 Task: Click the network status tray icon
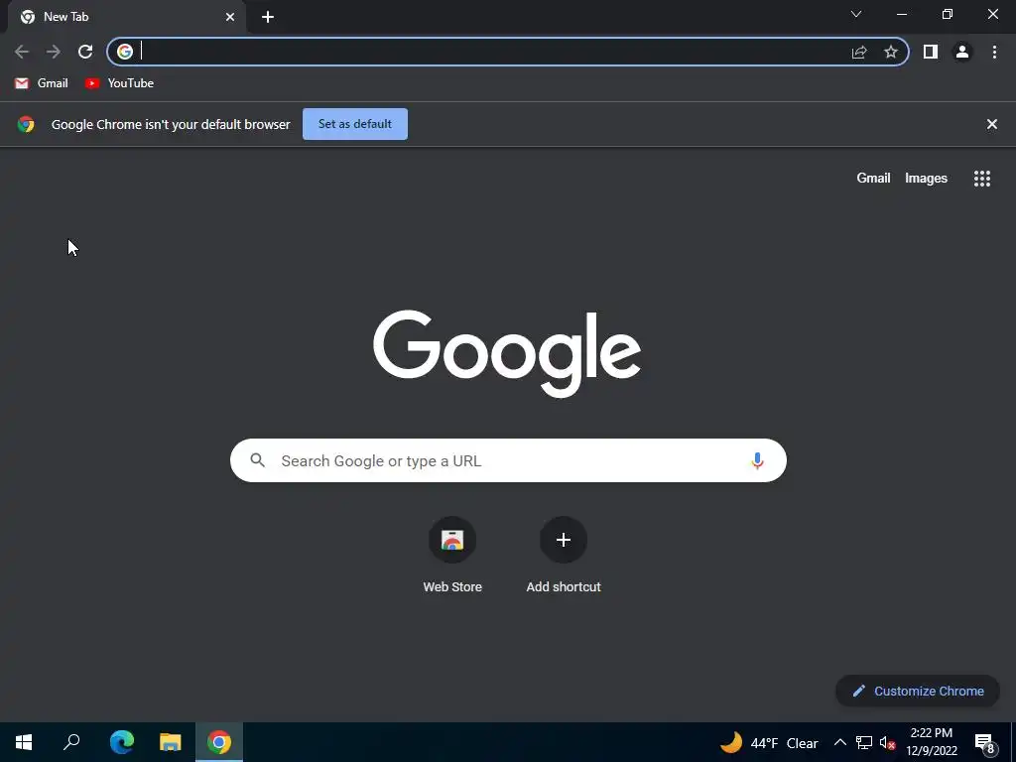pyautogui.click(x=864, y=742)
